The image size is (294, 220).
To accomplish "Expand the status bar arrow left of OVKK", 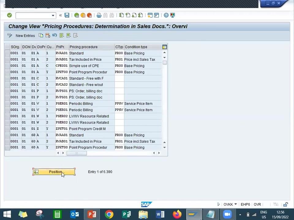I will [218, 204].
